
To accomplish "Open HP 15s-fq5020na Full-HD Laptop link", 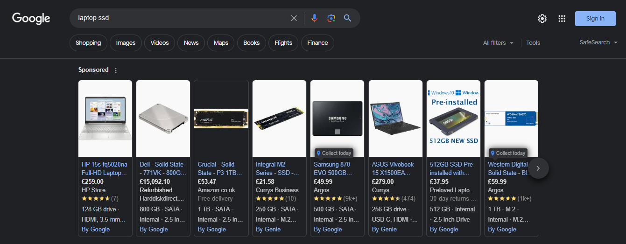I will click(x=105, y=168).
